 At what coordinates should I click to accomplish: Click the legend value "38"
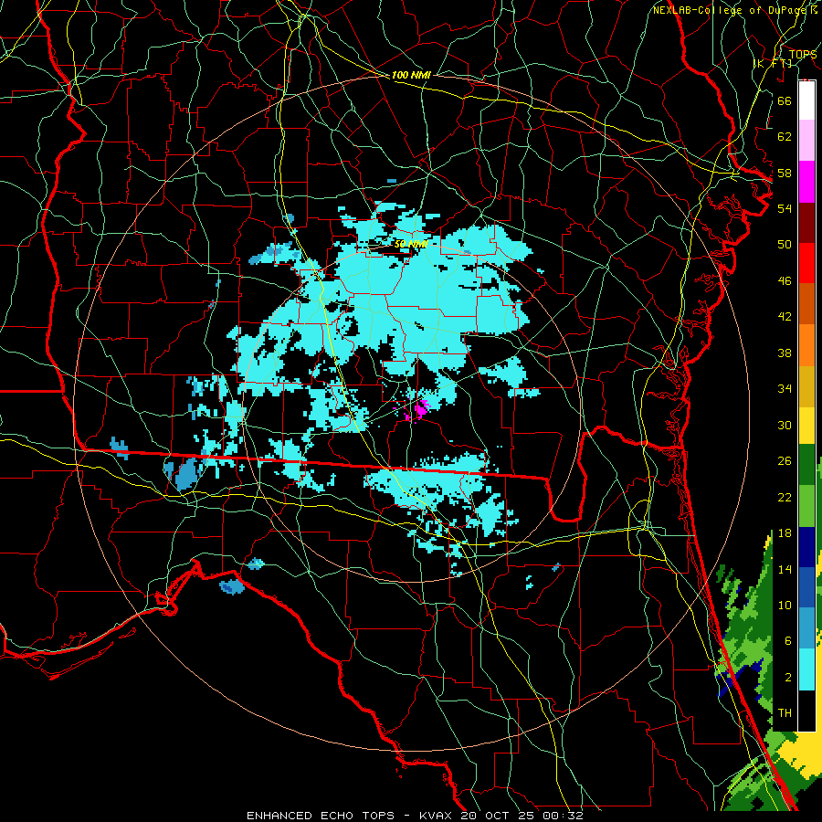pos(785,353)
